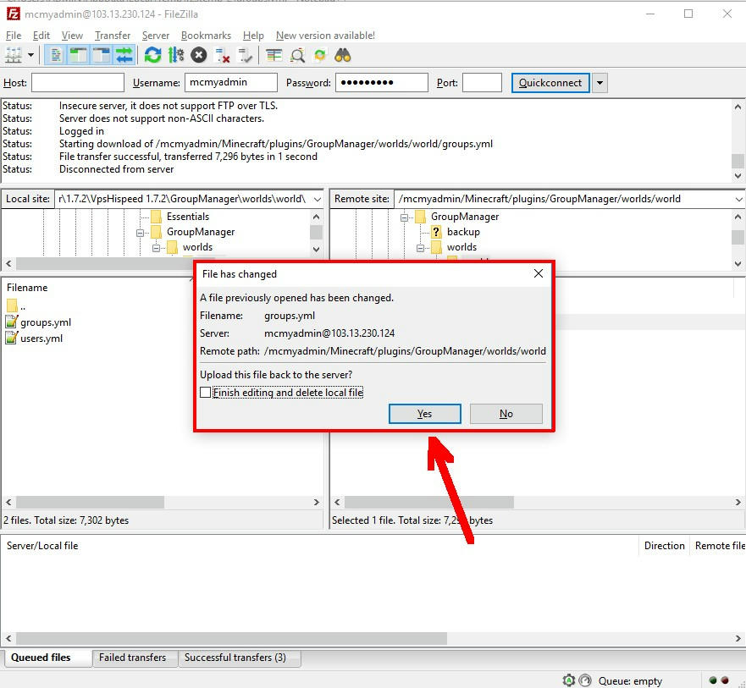
Task: Click Yes to upload the file
Action: (x=425, y=414)
